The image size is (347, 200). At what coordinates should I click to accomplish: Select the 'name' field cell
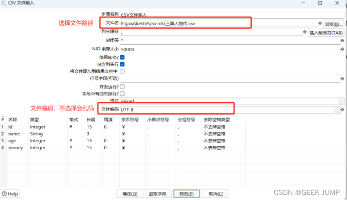17,134
